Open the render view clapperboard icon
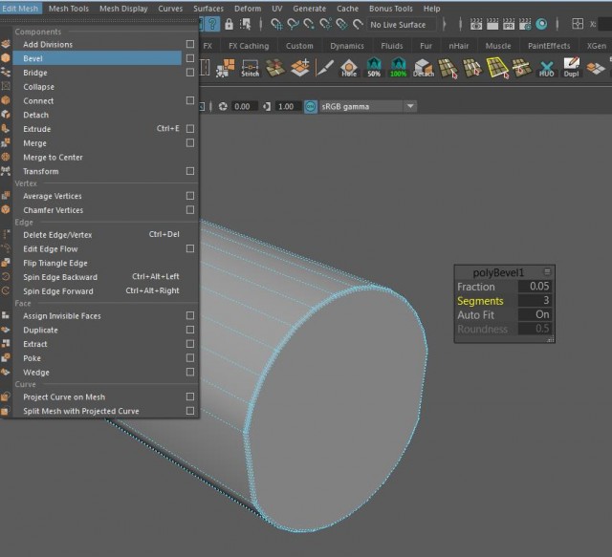Image resolution: width=612 pixels, height=557 pixels. click(x=476, y=24)
